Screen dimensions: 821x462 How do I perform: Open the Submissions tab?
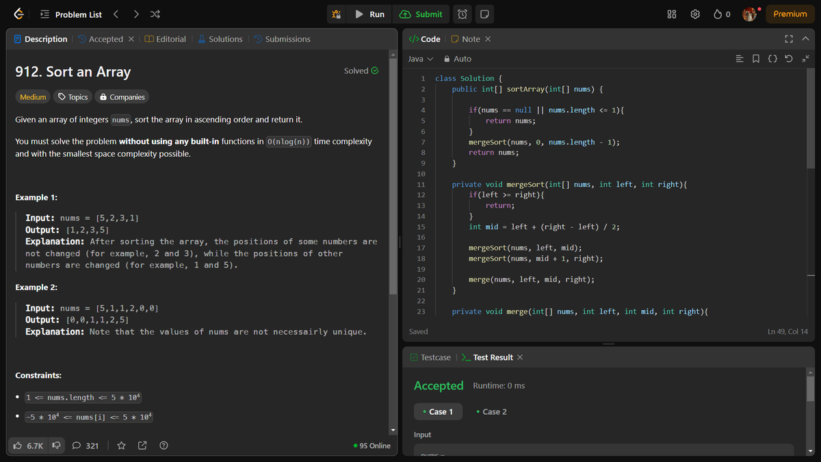281,39
